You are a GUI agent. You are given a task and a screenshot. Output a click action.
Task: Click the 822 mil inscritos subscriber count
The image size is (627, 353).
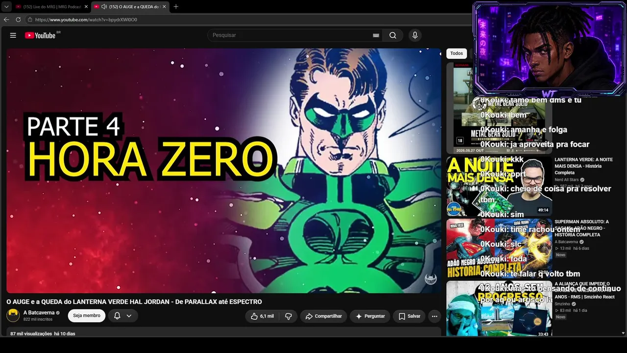[x=38, y=319]
